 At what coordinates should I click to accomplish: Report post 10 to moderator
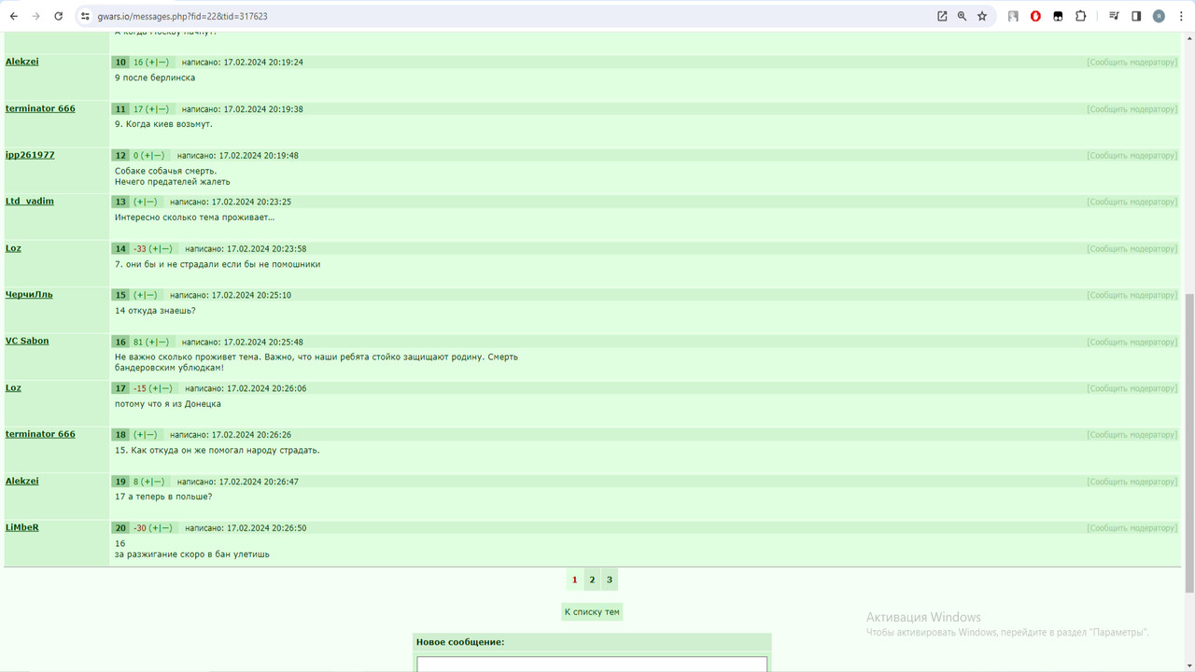(1132, 63)
